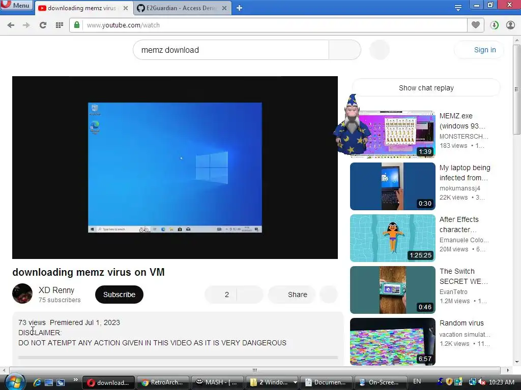Click the green padlock security badge

coord(77,25)
